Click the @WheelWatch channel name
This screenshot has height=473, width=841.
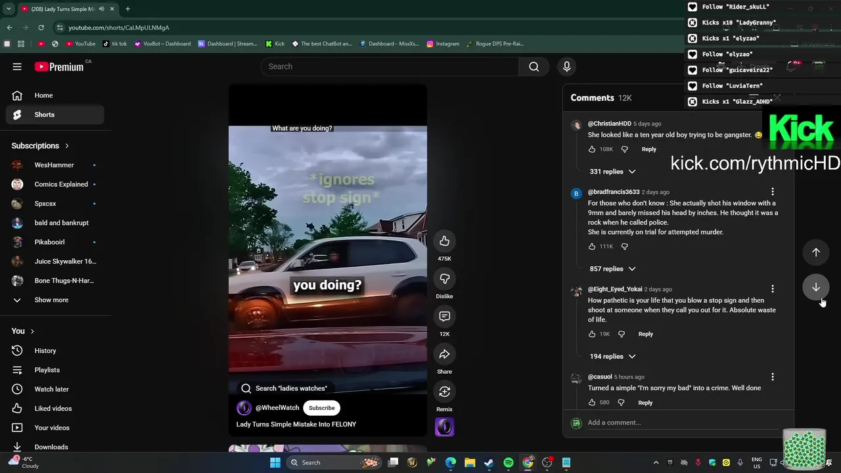[277, 408]
